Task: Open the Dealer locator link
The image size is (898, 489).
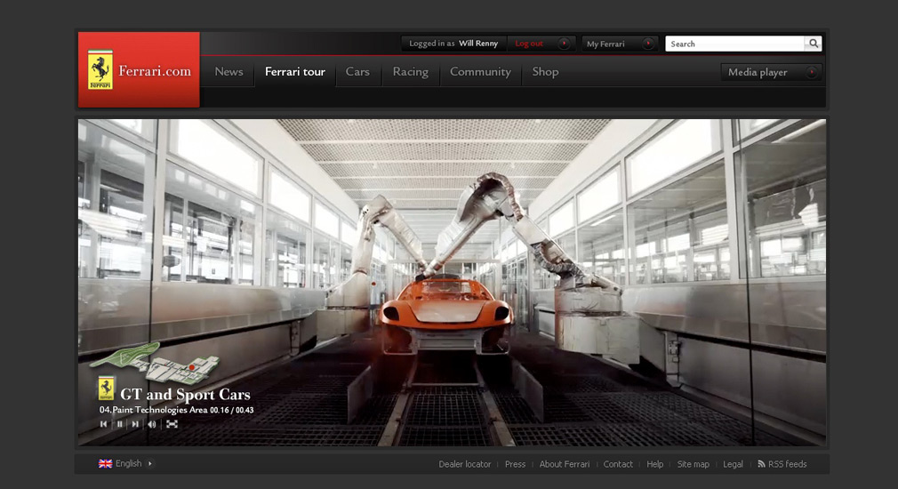Action: tap(464, 464)
